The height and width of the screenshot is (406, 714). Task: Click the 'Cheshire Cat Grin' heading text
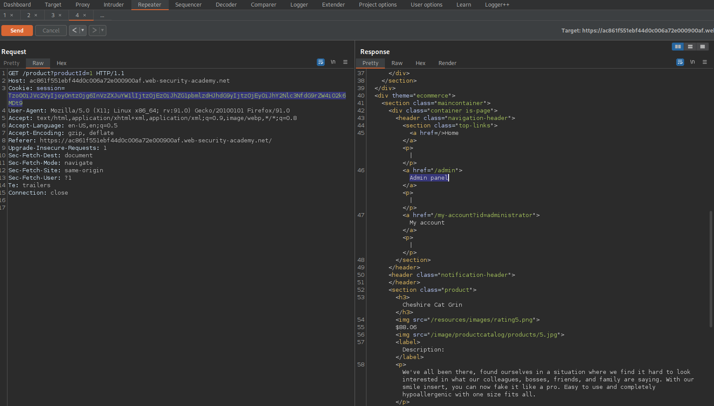pos(432,305)
